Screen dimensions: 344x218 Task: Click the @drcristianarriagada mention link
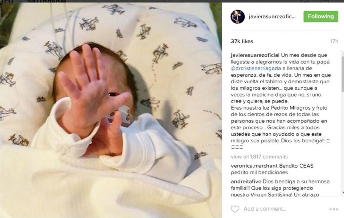(x=256, y=69)
